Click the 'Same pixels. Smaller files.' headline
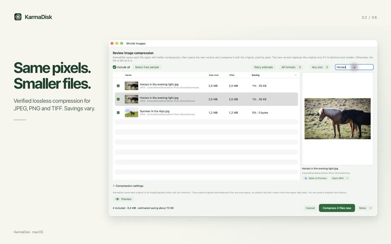This screenshot has height=244, width=391. coord(52,76)
